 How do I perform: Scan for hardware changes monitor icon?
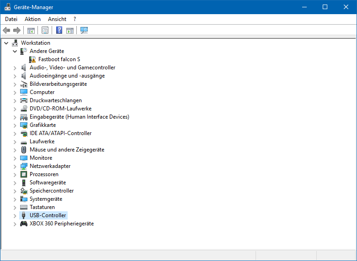(x=84, y=30)
